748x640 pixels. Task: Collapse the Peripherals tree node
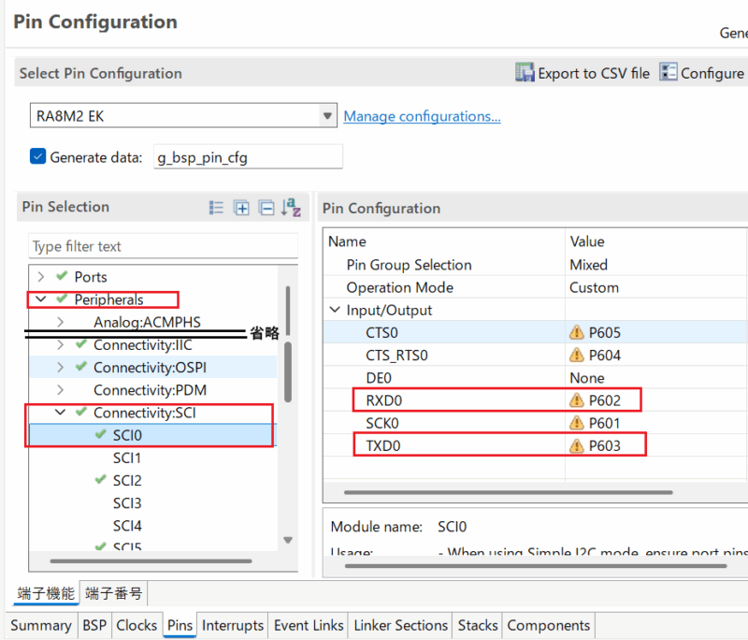point(40,299)
